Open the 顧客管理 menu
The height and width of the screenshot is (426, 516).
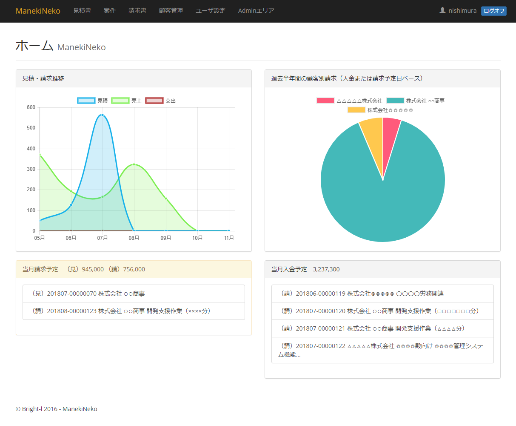pyautogui.click(x=171, y=11)
